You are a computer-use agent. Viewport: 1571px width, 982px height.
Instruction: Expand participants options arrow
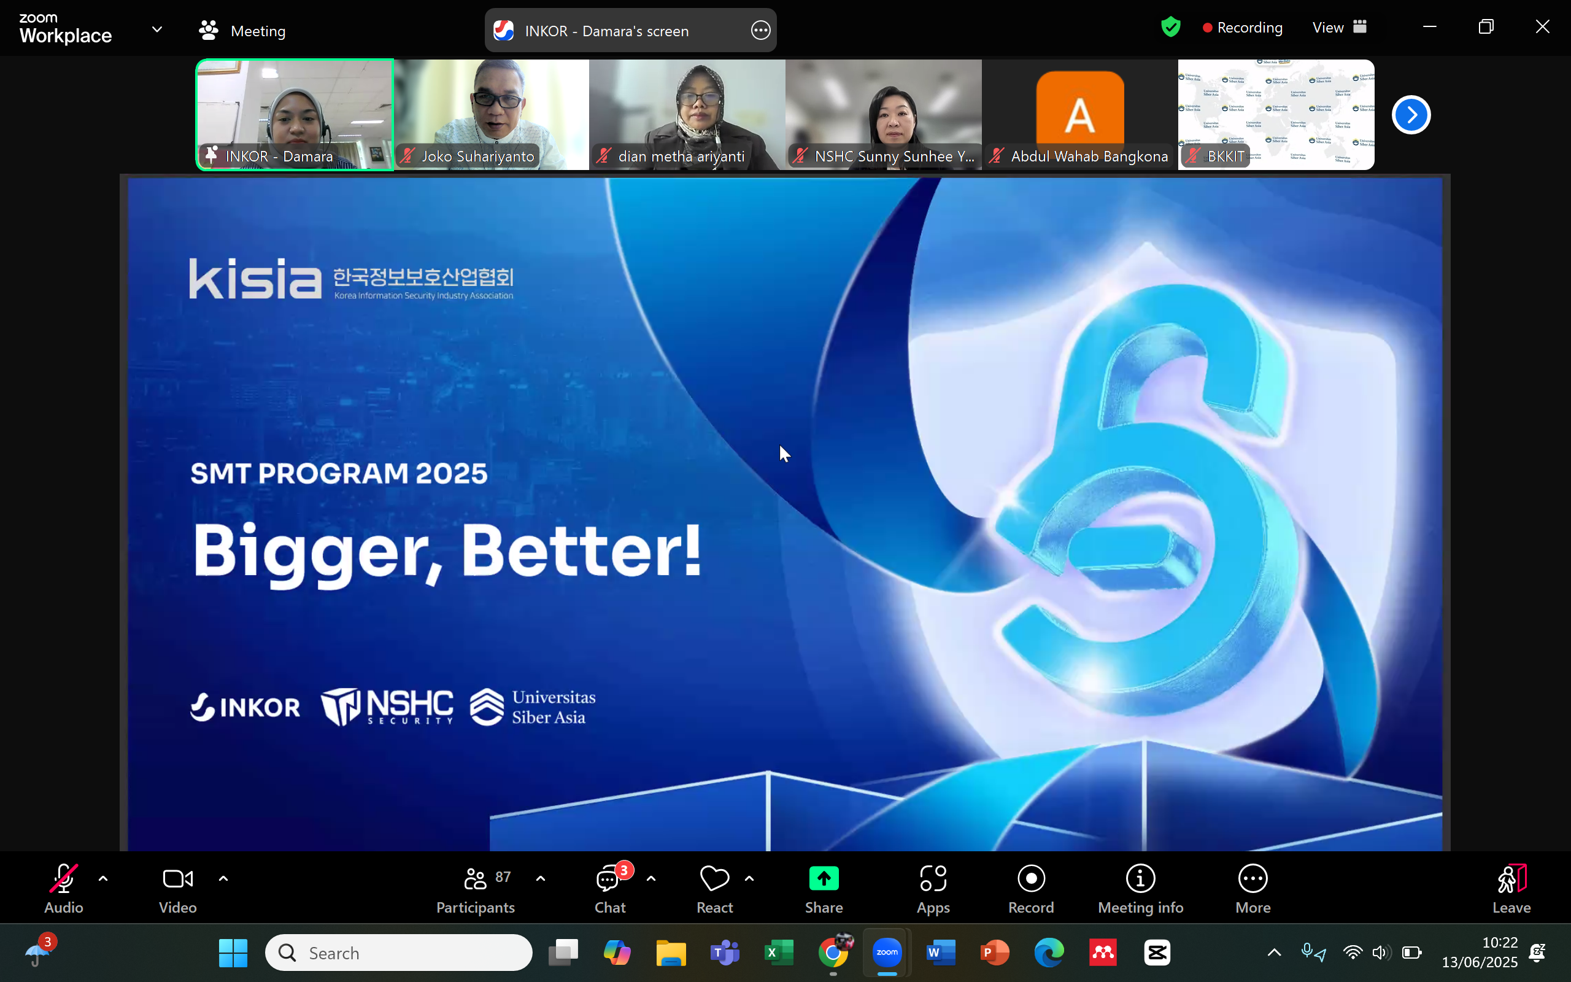click(541, 879)
